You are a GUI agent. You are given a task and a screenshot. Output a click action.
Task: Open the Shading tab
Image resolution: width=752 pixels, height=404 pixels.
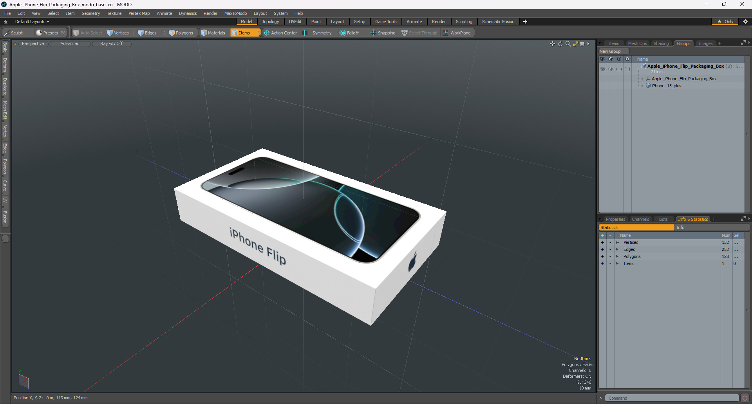coord(661,43)
